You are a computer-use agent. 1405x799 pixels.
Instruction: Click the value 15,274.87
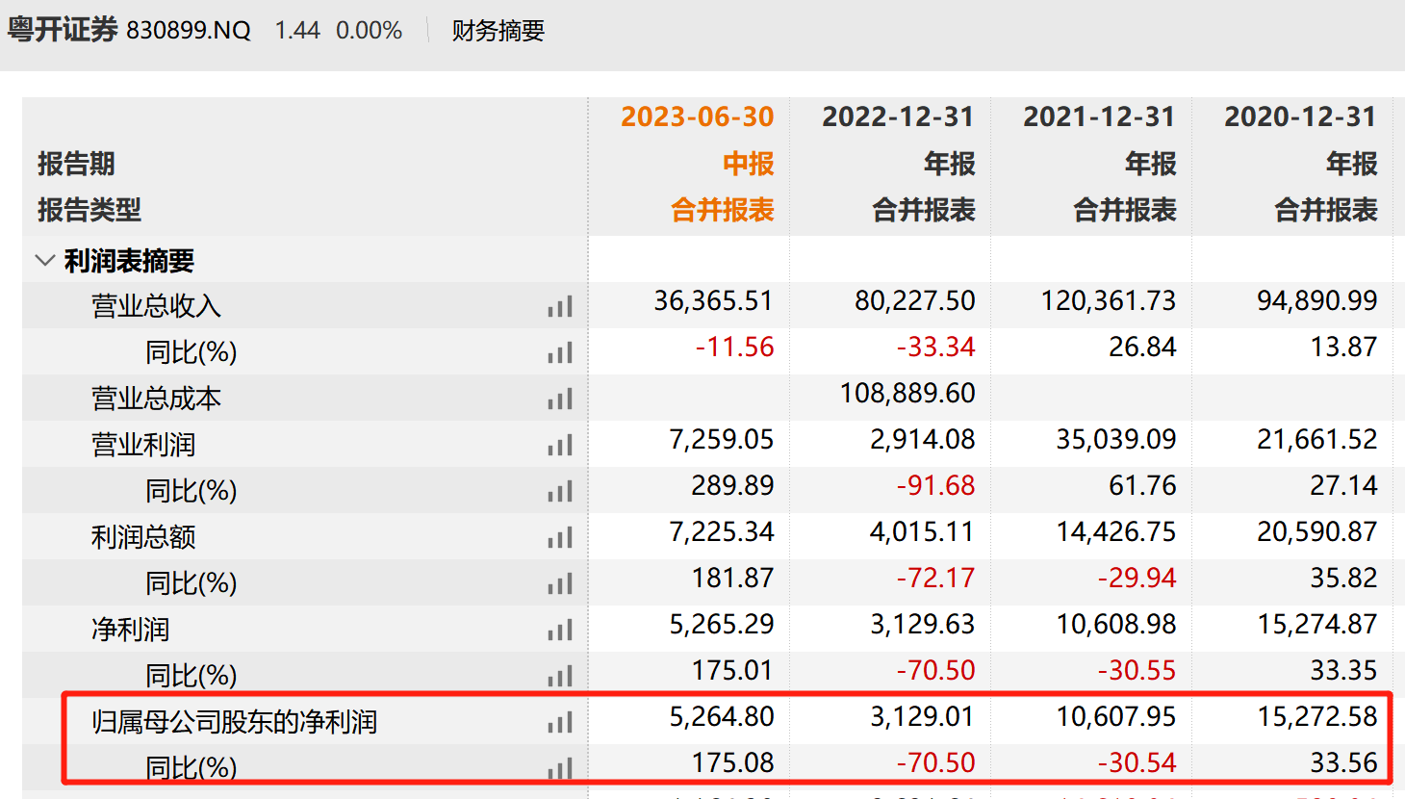point(1317,625)
